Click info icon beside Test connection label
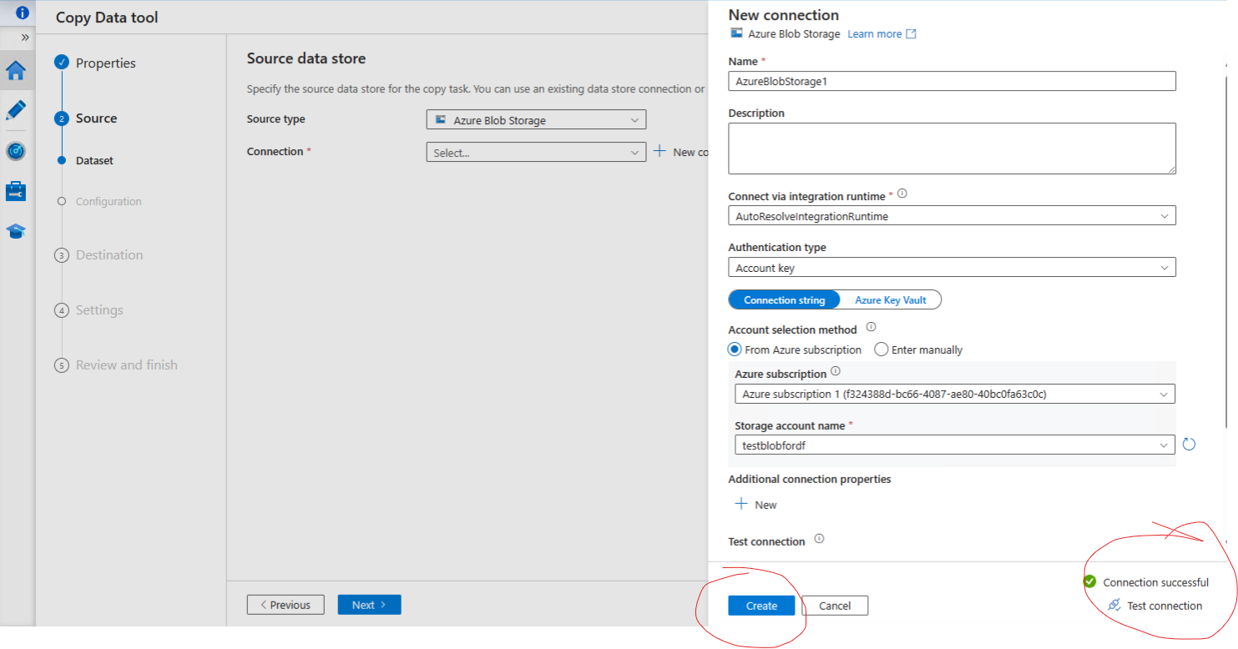 [819, 539]
